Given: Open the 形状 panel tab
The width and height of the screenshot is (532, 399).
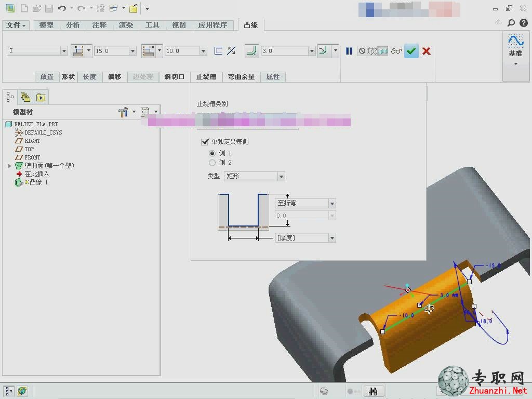Looking at the screenshot, I should 68,77.
